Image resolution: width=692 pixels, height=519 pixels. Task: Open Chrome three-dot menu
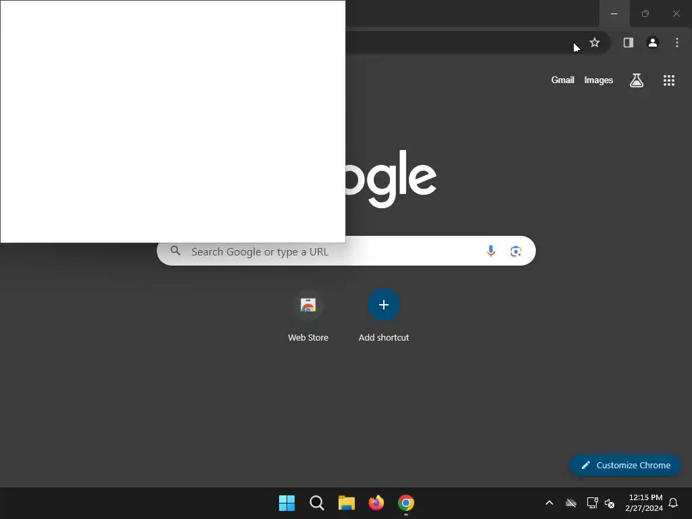[x=677, y=43]
